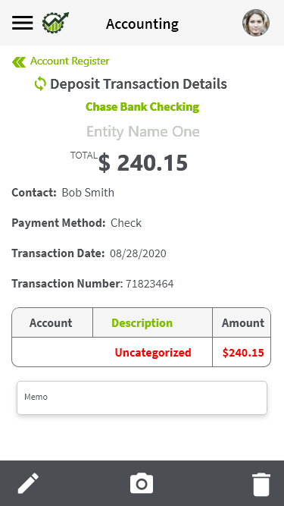The width and height of the screenshot is (284, 506).
Task: Click the green chart gear logo
Action: coord(55,22)
